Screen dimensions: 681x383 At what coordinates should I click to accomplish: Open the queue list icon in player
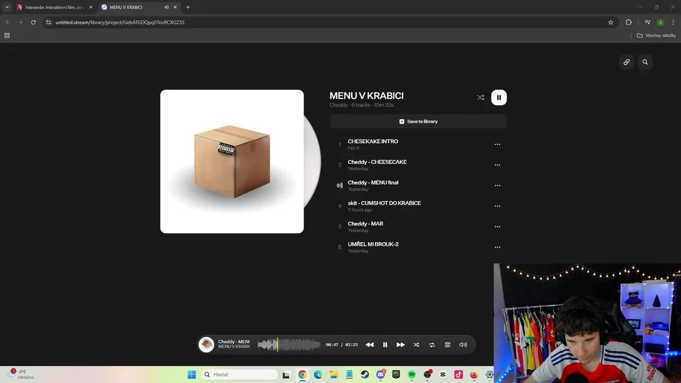pyautogui.click(x=447, y=345)
